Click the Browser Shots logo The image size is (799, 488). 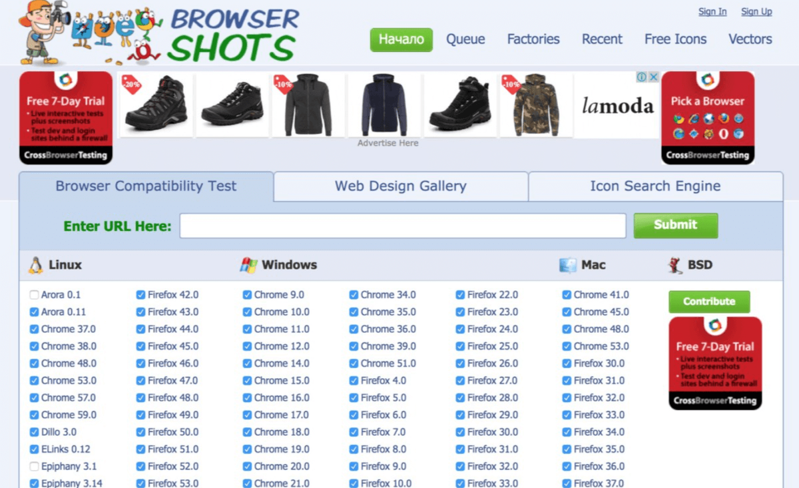pyautogui.click(x=158, y=32)
